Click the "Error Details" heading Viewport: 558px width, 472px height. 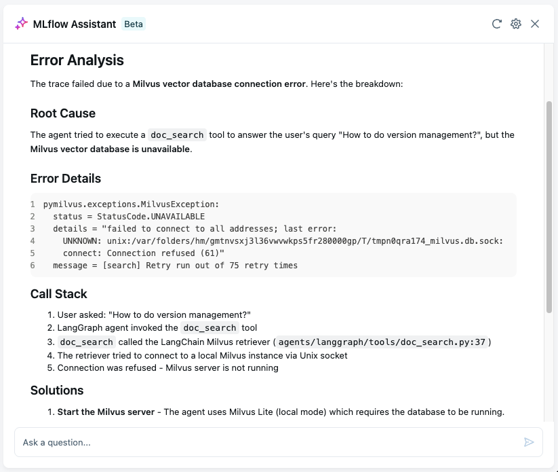click(66, 179)
